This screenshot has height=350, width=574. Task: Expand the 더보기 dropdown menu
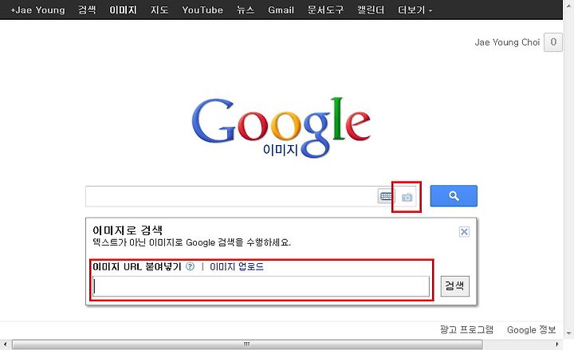pos(415,10)
